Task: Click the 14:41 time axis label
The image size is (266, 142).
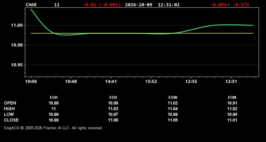Action: (x=111, y=82)
